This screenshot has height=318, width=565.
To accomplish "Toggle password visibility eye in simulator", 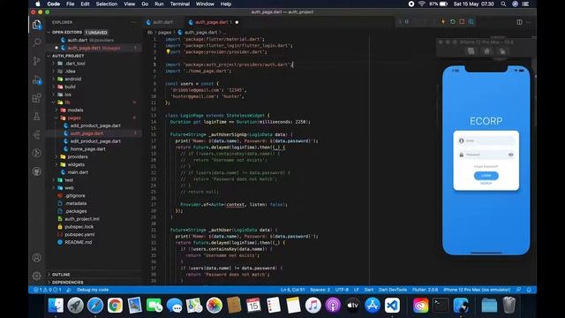I will point(510,155).
